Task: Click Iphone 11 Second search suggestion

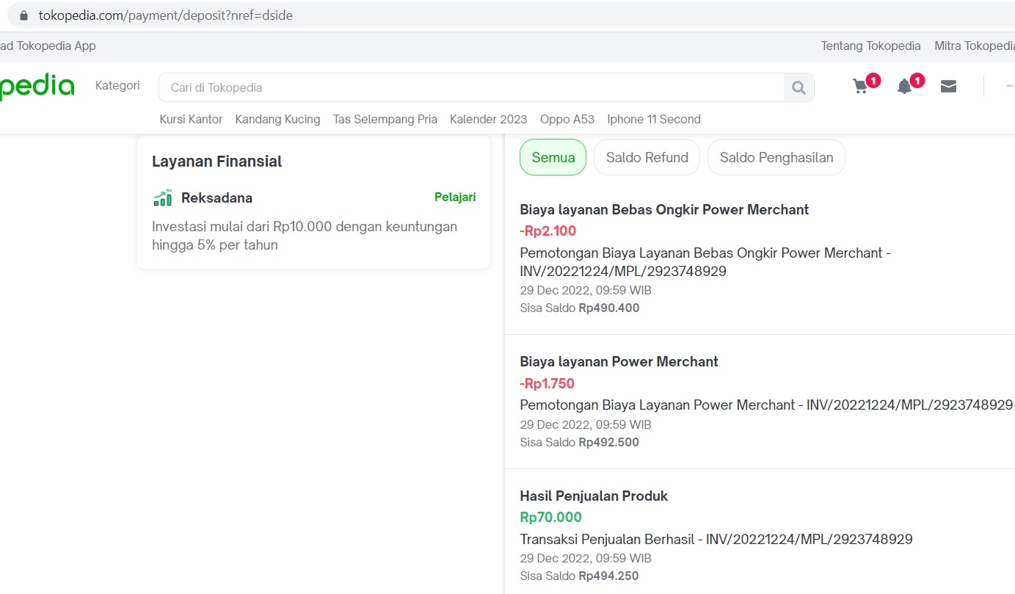Action: point(654,119)
